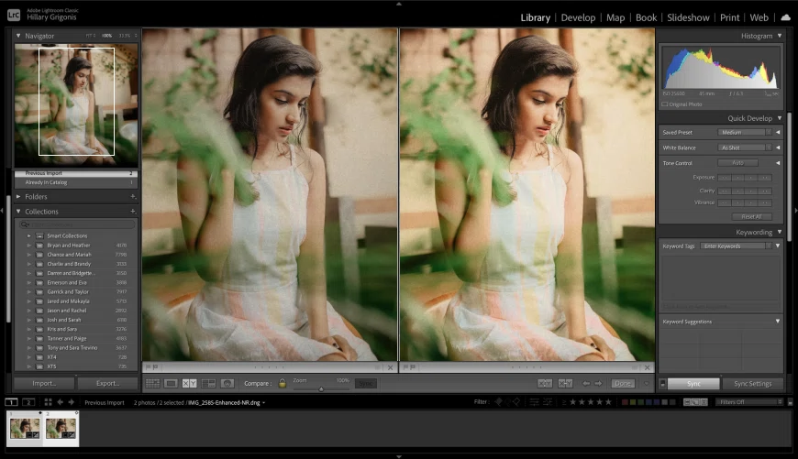Collapse the Histogram panel

pyautogui.click(x=779, y=36)
